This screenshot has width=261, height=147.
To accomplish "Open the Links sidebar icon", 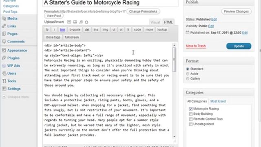I will [4, 26].
